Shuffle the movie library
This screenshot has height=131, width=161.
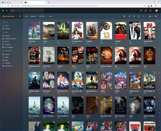tap(129, 16)
